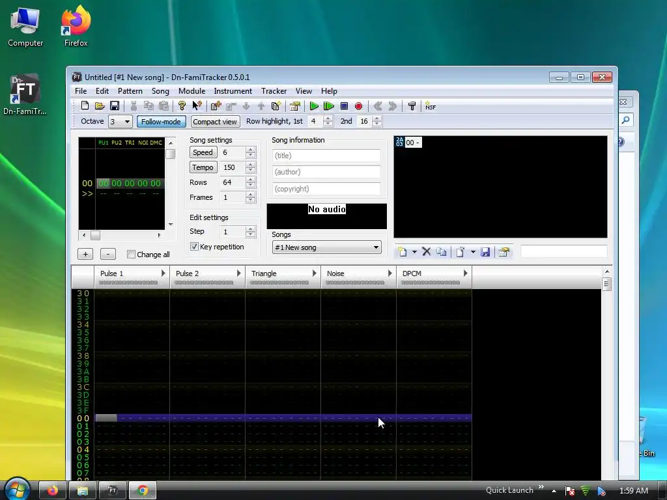The width and height of the screenshot is (667, 500).
Task: Go to next song arrow icon
Action: point(392,106)
